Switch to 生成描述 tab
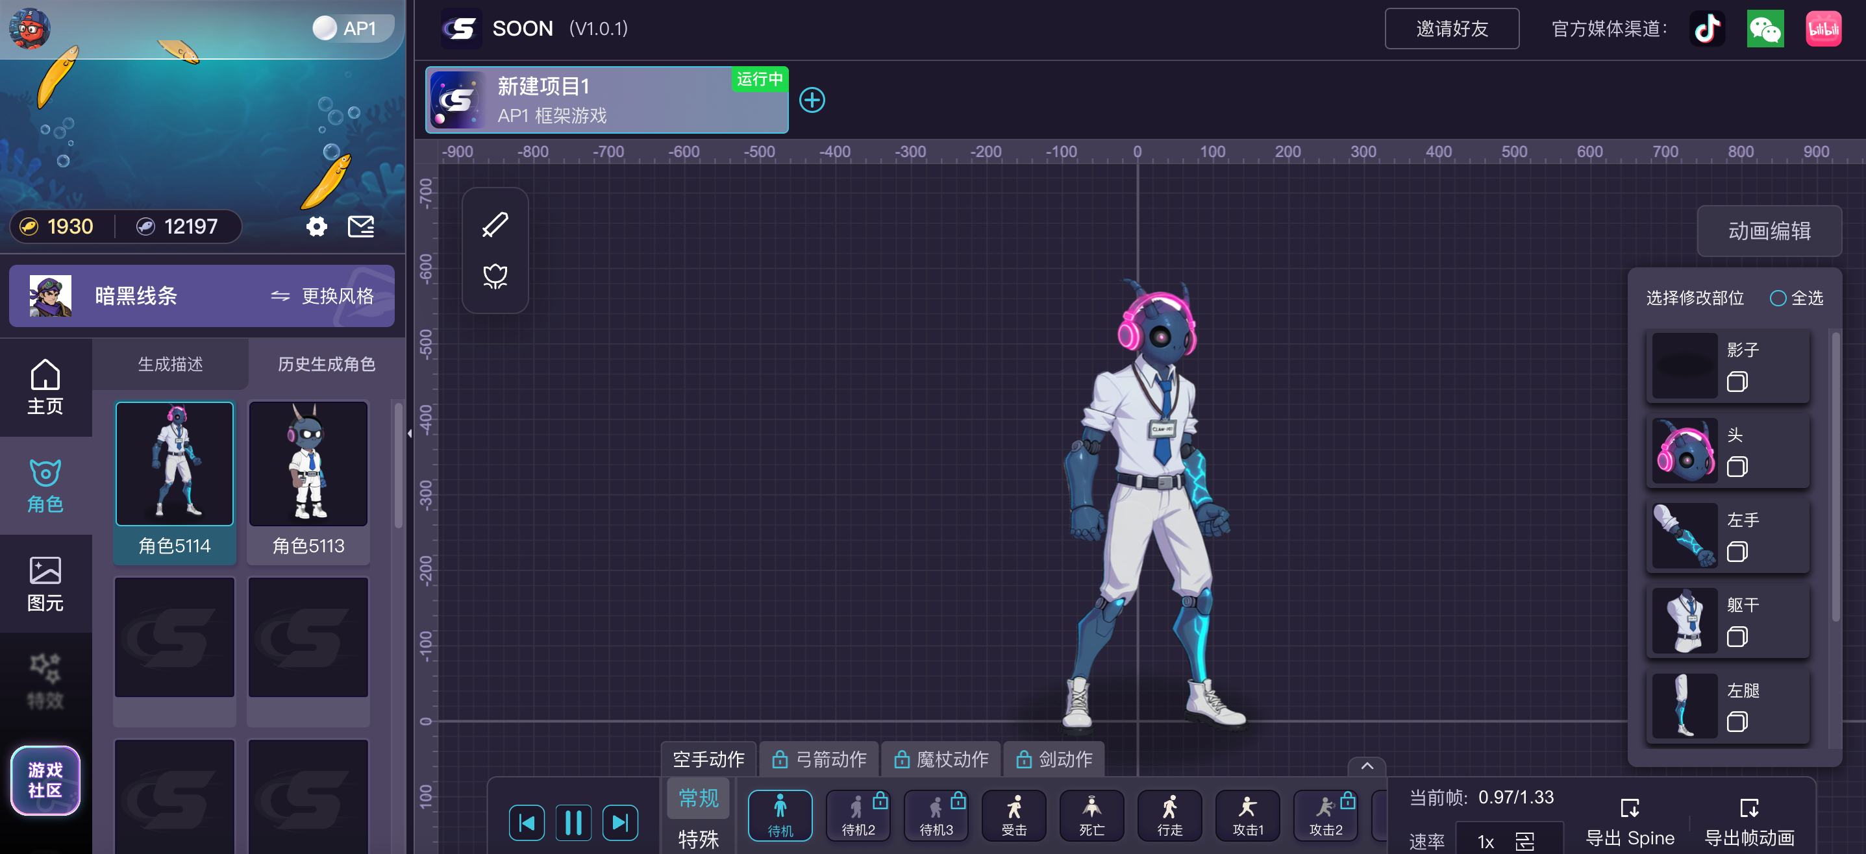1866x854 pixels. (x=170, y=364)
